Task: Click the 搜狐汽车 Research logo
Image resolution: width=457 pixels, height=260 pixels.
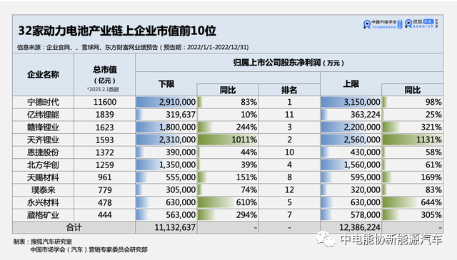Action: [421, 24]
